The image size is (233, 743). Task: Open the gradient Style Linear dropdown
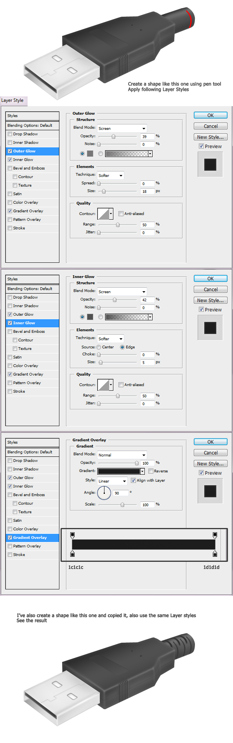pyautogui.click(x=112, y=481)
